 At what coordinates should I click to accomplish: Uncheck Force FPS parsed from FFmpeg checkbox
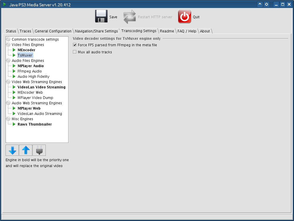pos(75,45)
